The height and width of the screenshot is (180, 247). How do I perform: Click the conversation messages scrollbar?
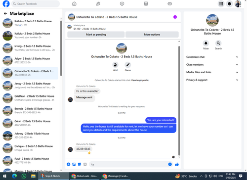[x=179, y=101]
